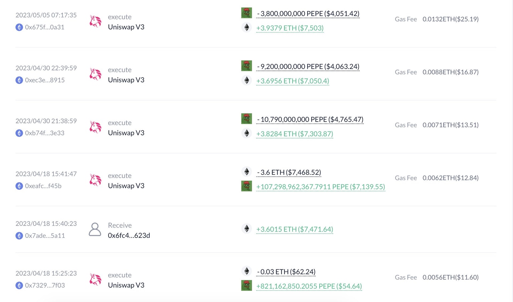Click the receiver address 0x6fc4...623d

[129, 235]
